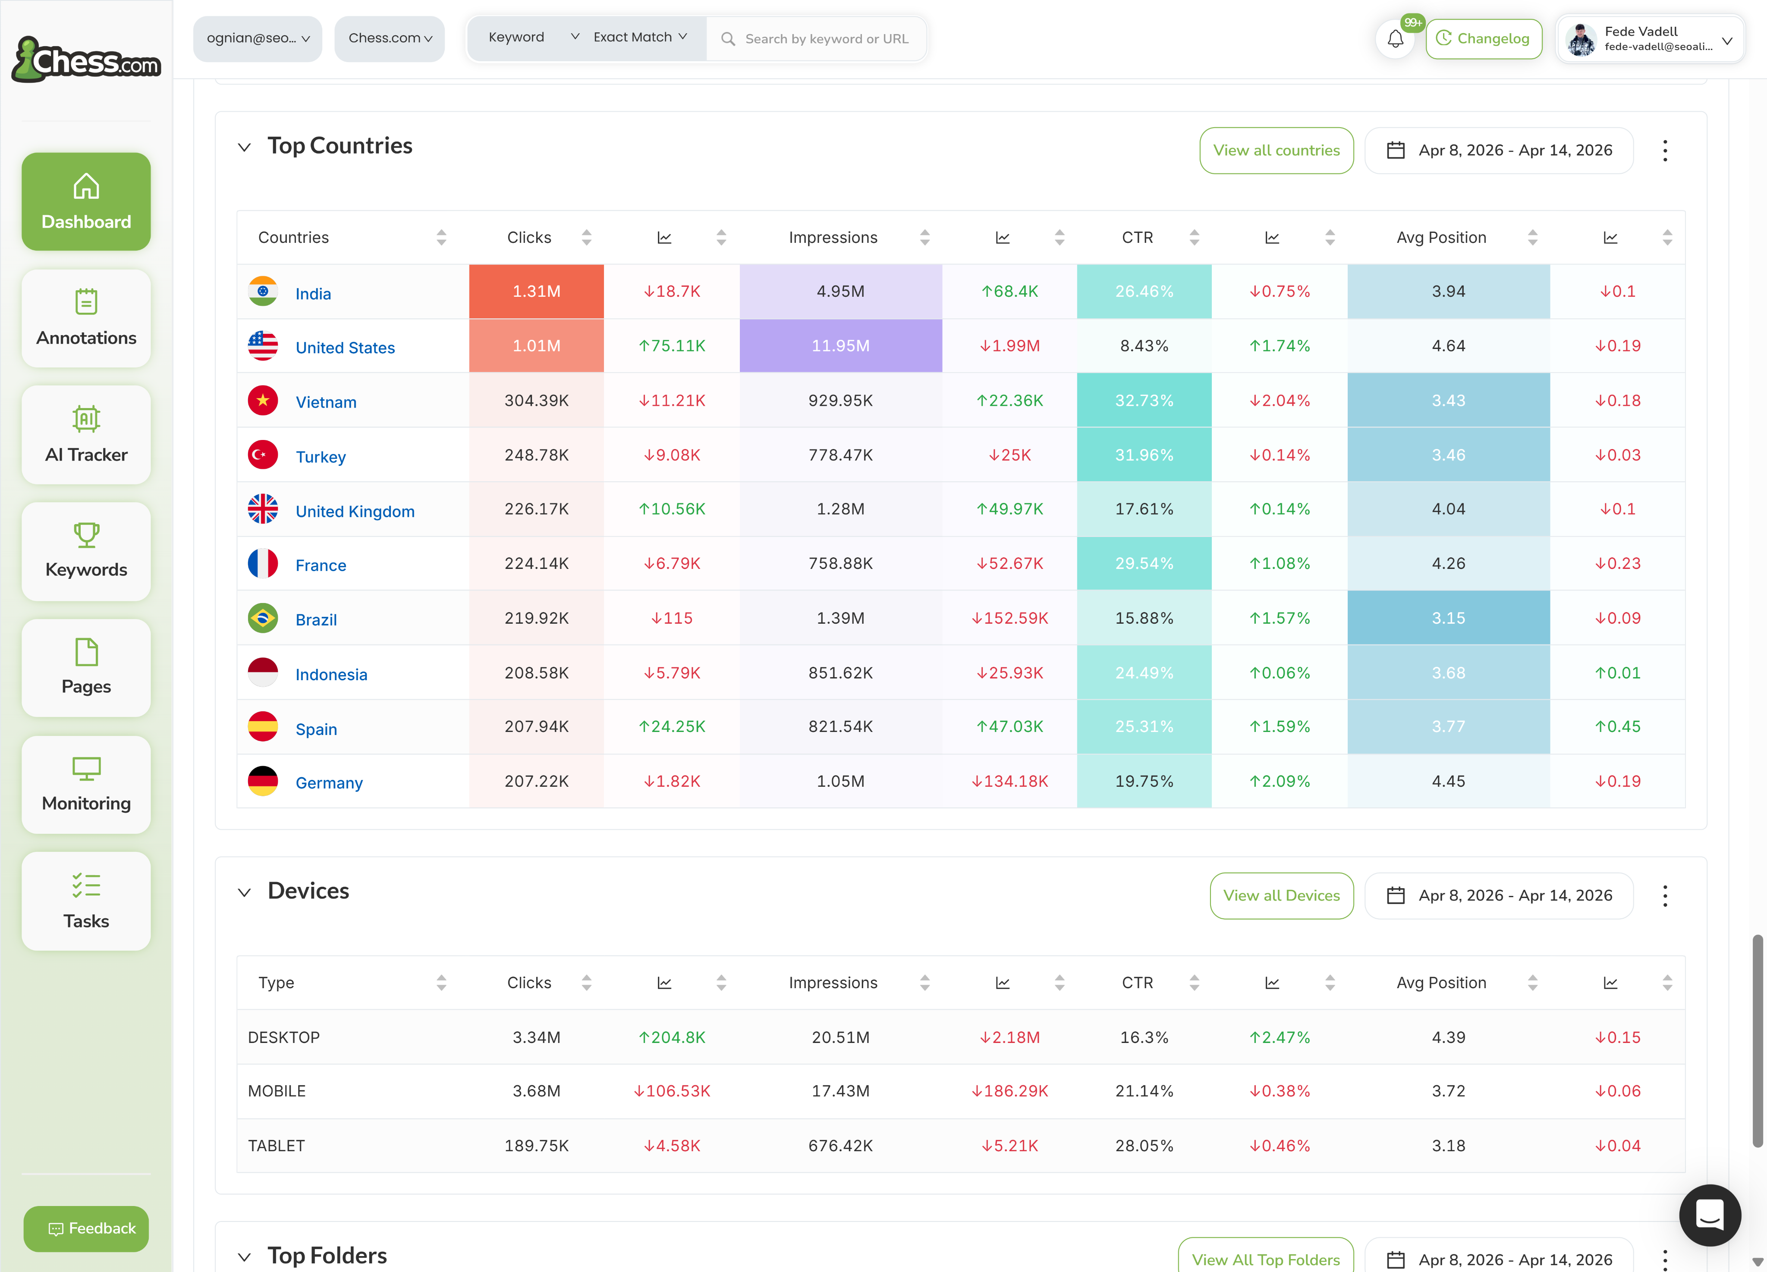1767x1272 pixels.
Task: Toggle sorting on the Avg Position column
Action: click(x=1532, y=237)
